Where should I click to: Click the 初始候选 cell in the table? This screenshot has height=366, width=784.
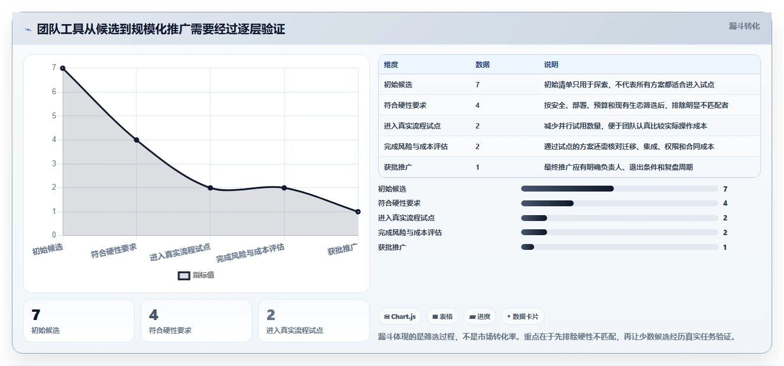(398, 85)
